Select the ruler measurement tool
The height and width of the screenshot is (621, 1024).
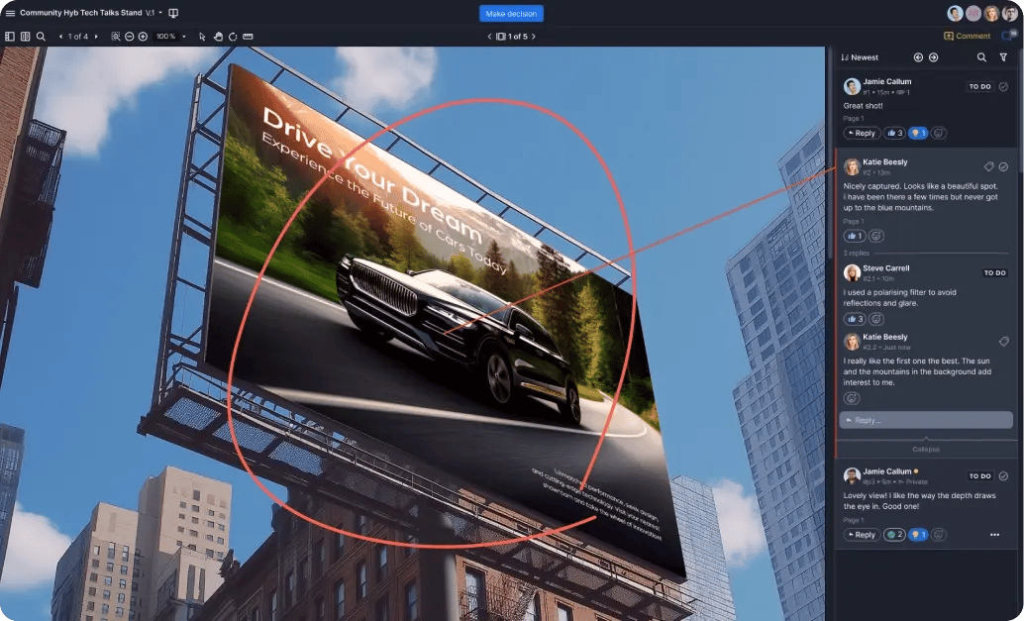248,37
